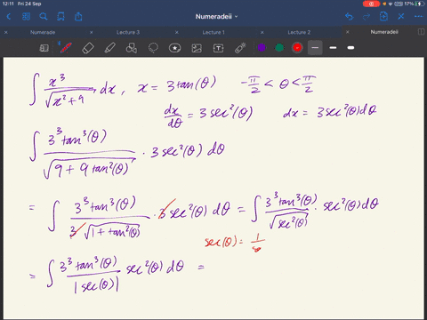Select the Eraser tool
The image size is (427, 320).
(88, 48)
